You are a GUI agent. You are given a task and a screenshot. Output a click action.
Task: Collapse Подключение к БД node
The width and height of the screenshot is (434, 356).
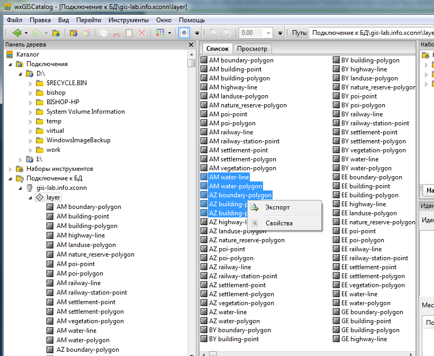[10, 179]
